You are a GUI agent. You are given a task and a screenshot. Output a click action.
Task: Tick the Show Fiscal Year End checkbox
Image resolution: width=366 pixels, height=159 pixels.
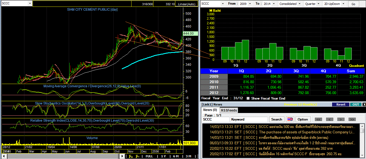[248, 98]
